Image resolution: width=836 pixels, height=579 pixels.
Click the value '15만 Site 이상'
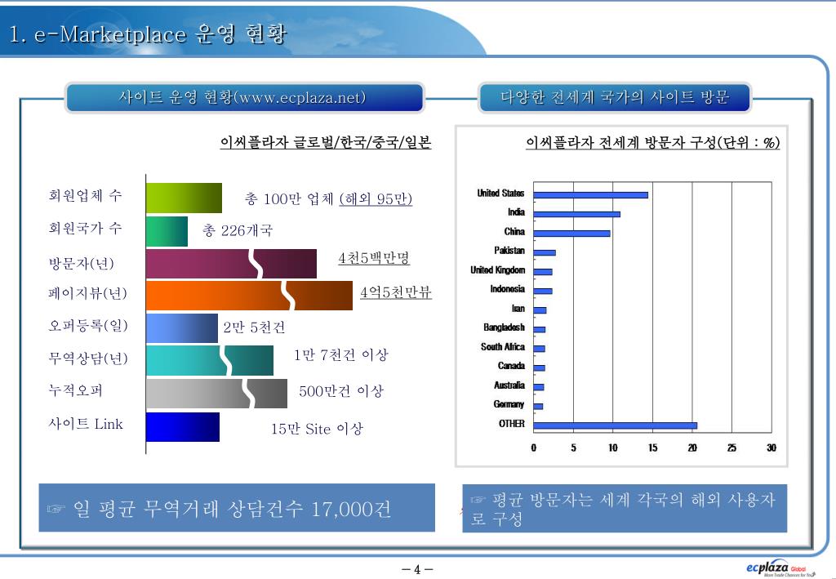click(318, 429)
